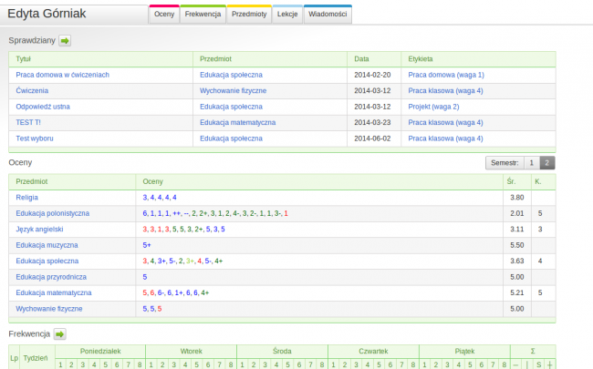Open 'Wychowanie fizyczne' in Oceny table
This screenshot has height=369, width=593.
pyautogui.click(x=49, y=309)
